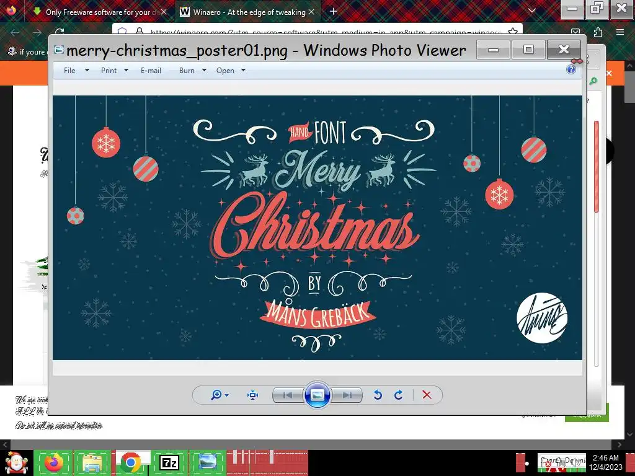Go to previous image in Photo Viewer

pos(288,395)
